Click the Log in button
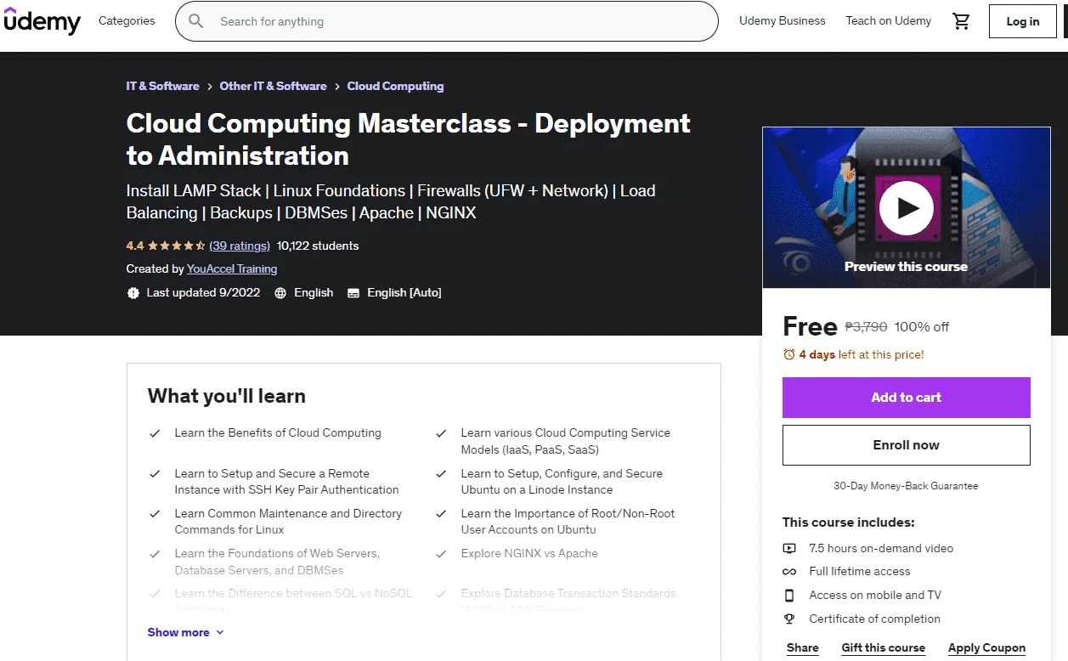The image size is (1068, 661). click(1022, 21)
